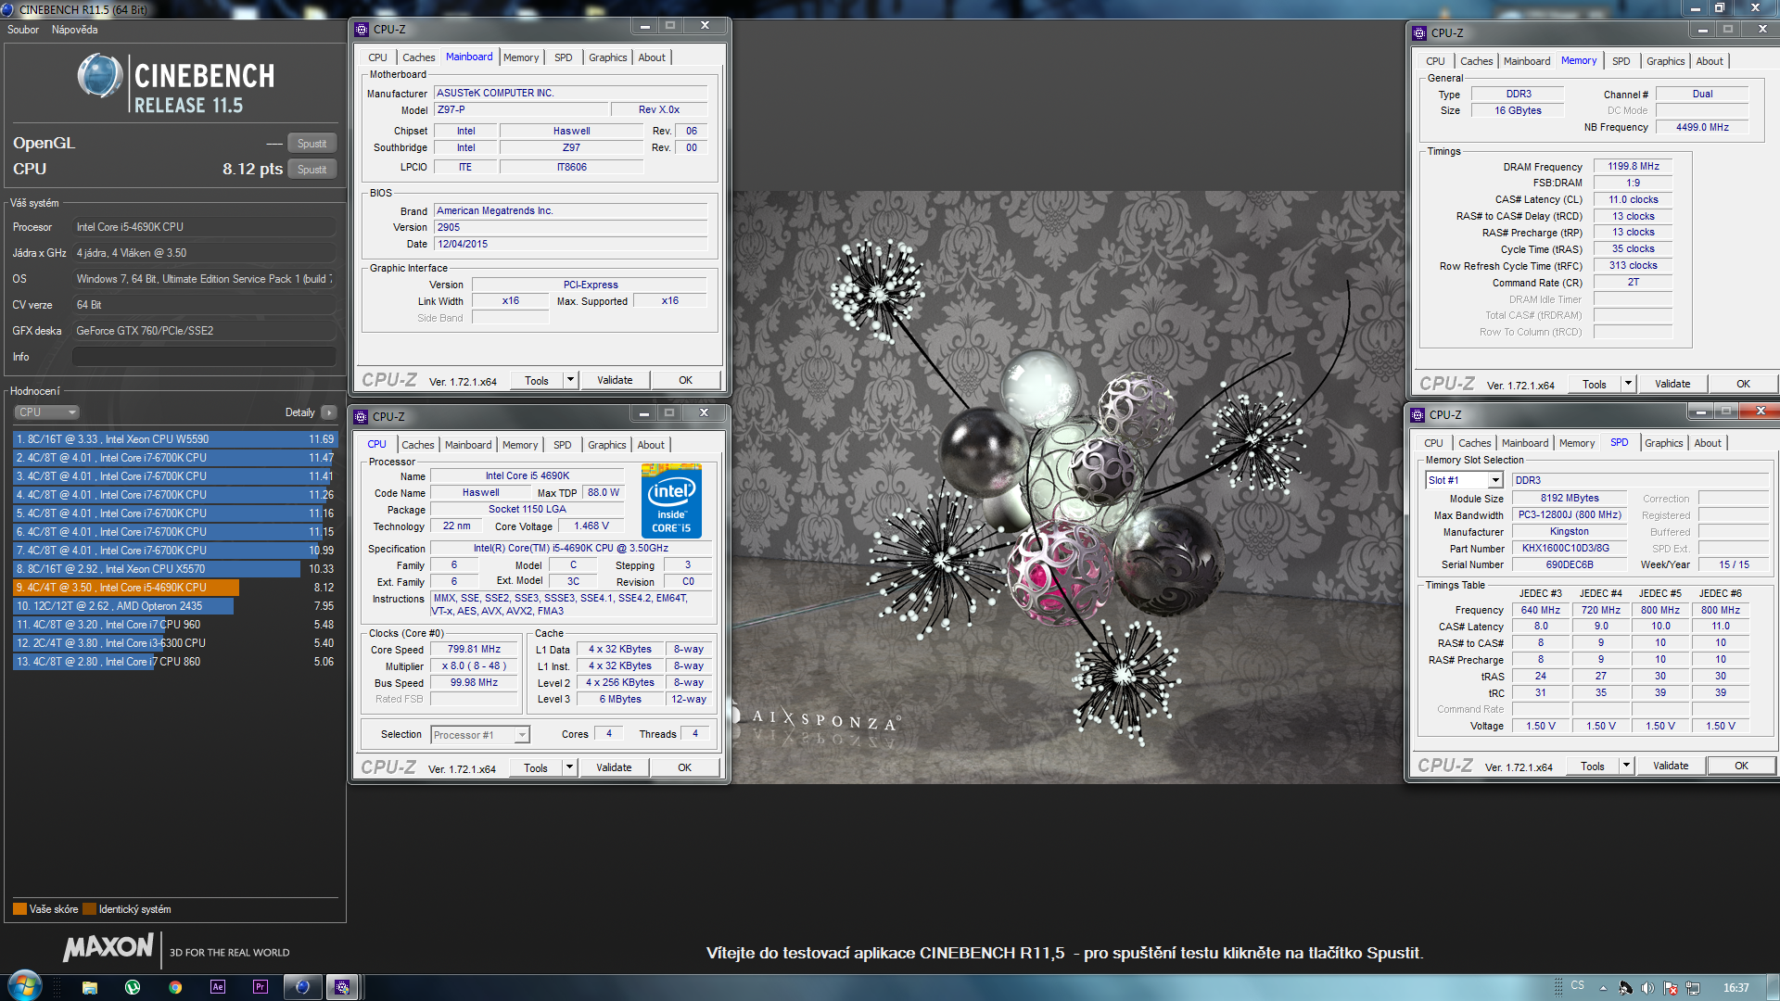Screen dimensions: 1780x1001
Task: Expand Tools arrow in CPU tab CPU-Z window
Action: coord(569,767)
